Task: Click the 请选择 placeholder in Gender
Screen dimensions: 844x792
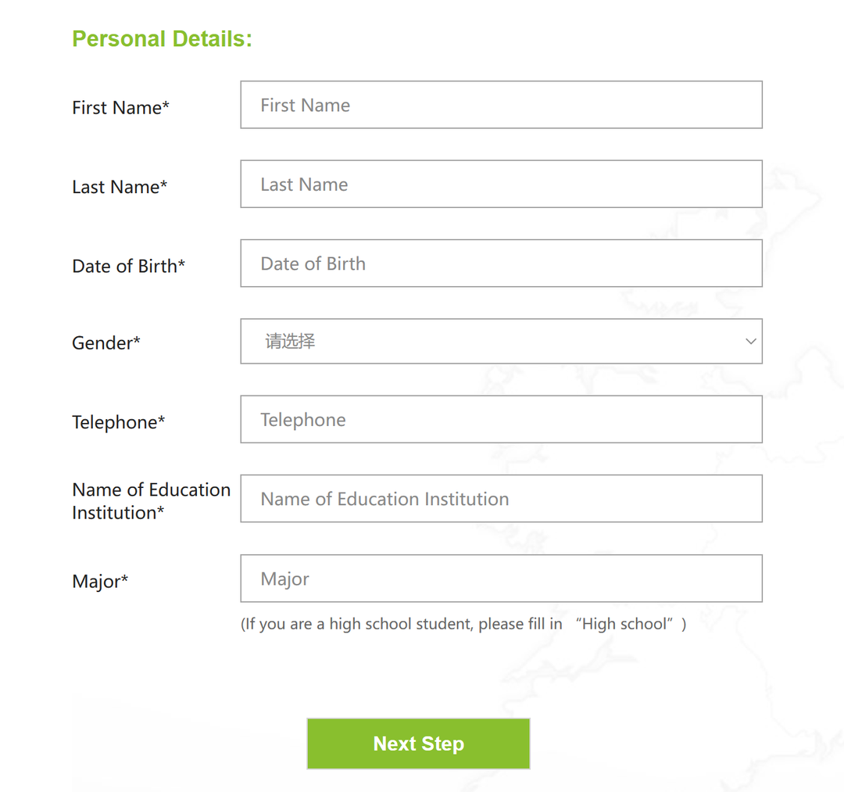Action: click(290, 342)
